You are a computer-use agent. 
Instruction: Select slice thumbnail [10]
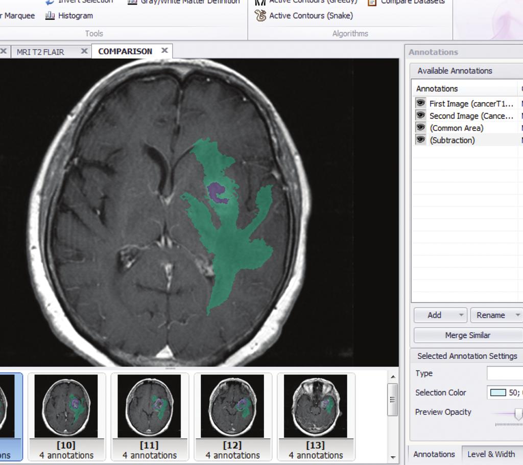click(66, 416)
